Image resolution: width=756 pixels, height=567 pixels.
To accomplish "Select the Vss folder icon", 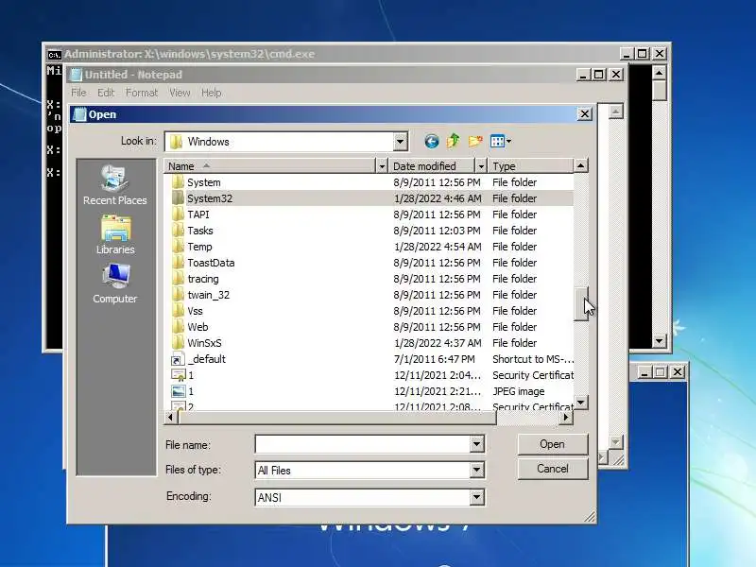I will coord(178,311).
